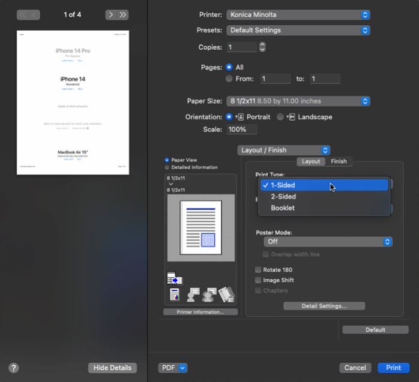This screenshot has width=419, height=382.
Task: Click the stacked papers icon
Action: pyautogui.click(x=226, y=294)
